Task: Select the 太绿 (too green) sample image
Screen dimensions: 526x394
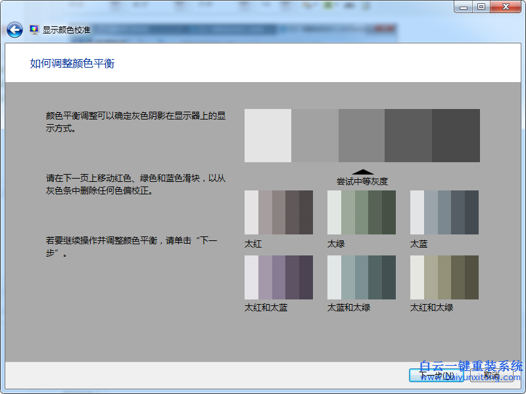Action: tap(360, 212)
